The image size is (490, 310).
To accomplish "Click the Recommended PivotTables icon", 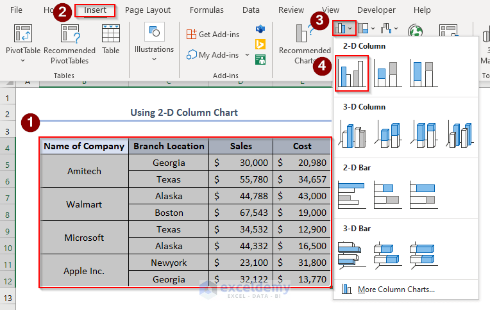I will point(70,44).
